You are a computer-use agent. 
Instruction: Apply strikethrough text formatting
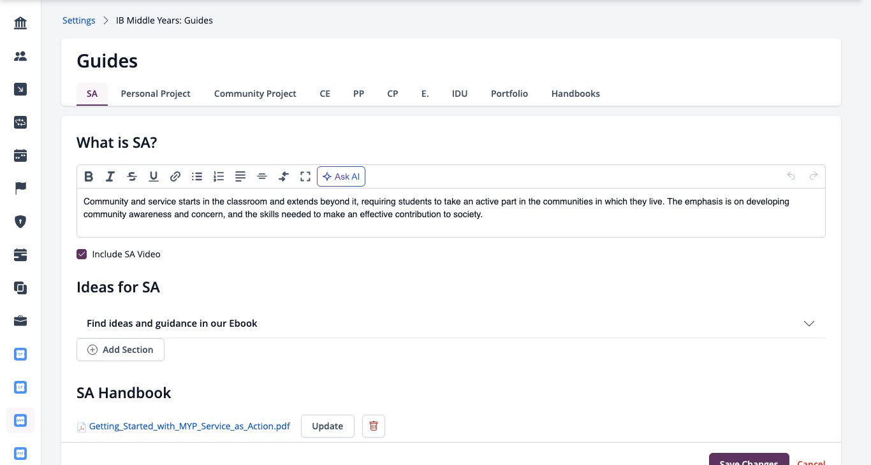point(132,176)
